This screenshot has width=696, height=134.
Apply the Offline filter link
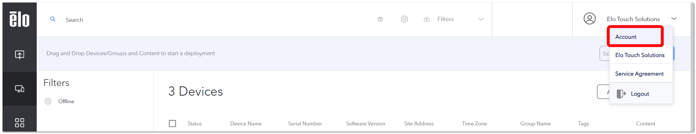pos(66,101)
